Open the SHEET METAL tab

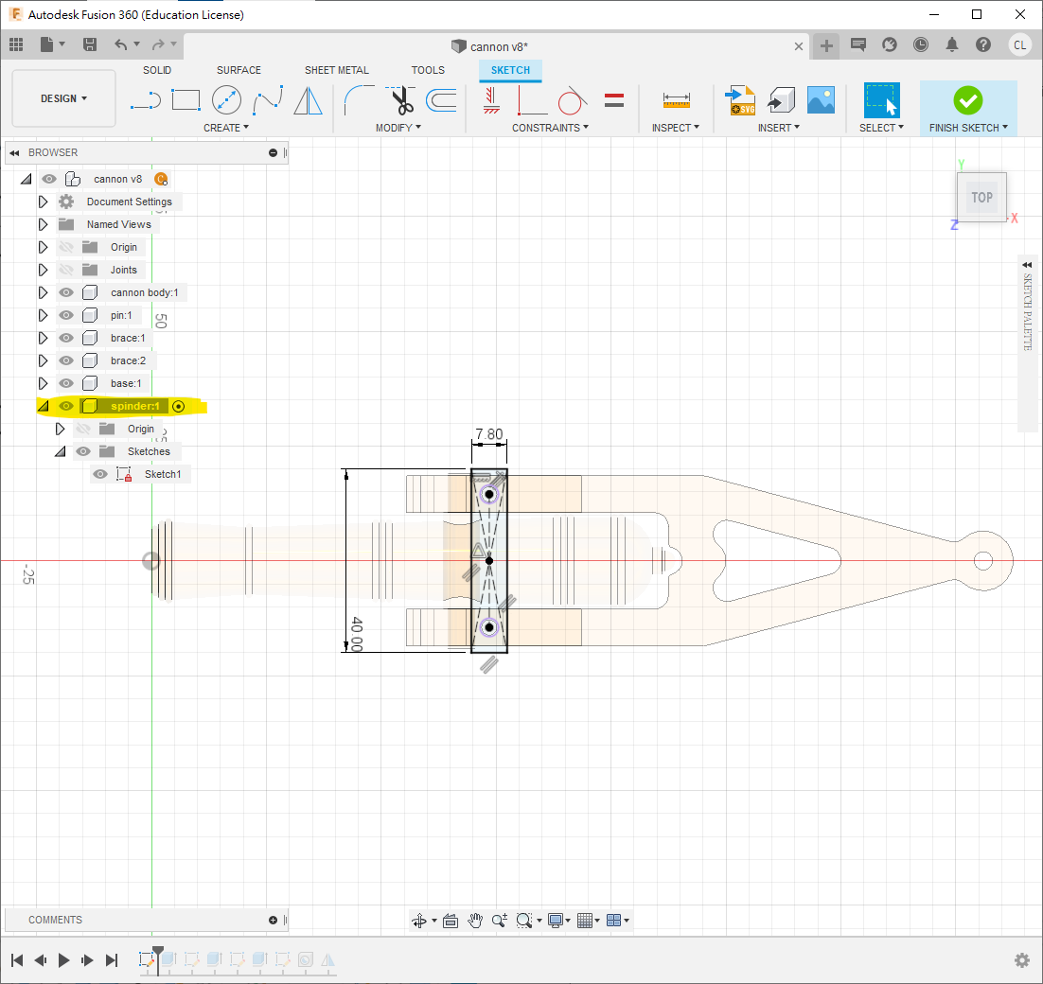[x=337, y=70]
